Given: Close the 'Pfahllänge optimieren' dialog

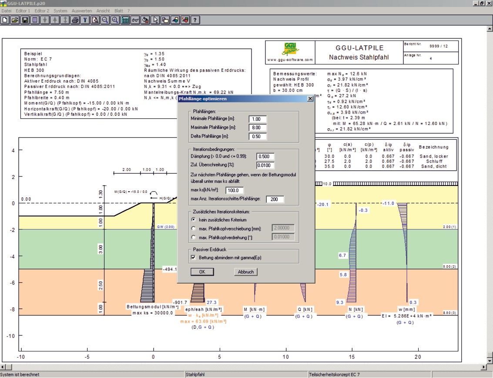Looking at the screenshot, I should (310, 98).
